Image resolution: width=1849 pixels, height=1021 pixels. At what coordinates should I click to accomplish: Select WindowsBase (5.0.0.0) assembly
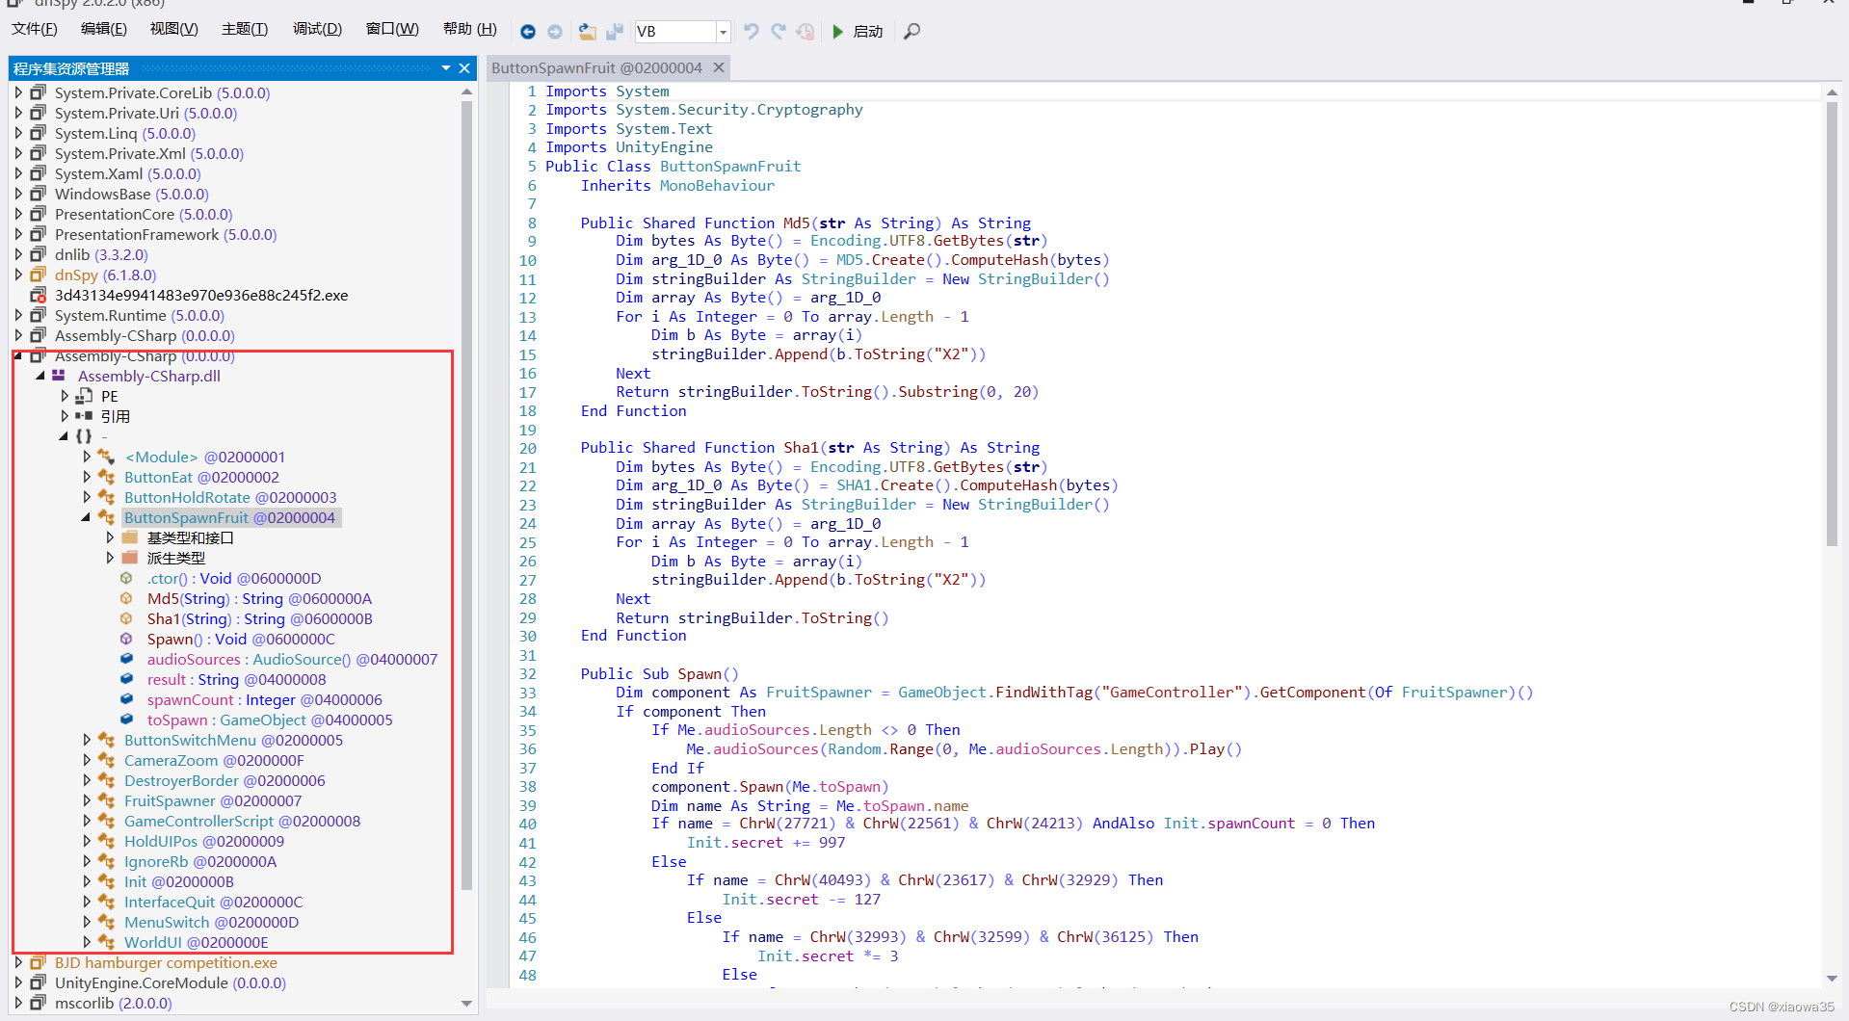click(x=131, y=194)
